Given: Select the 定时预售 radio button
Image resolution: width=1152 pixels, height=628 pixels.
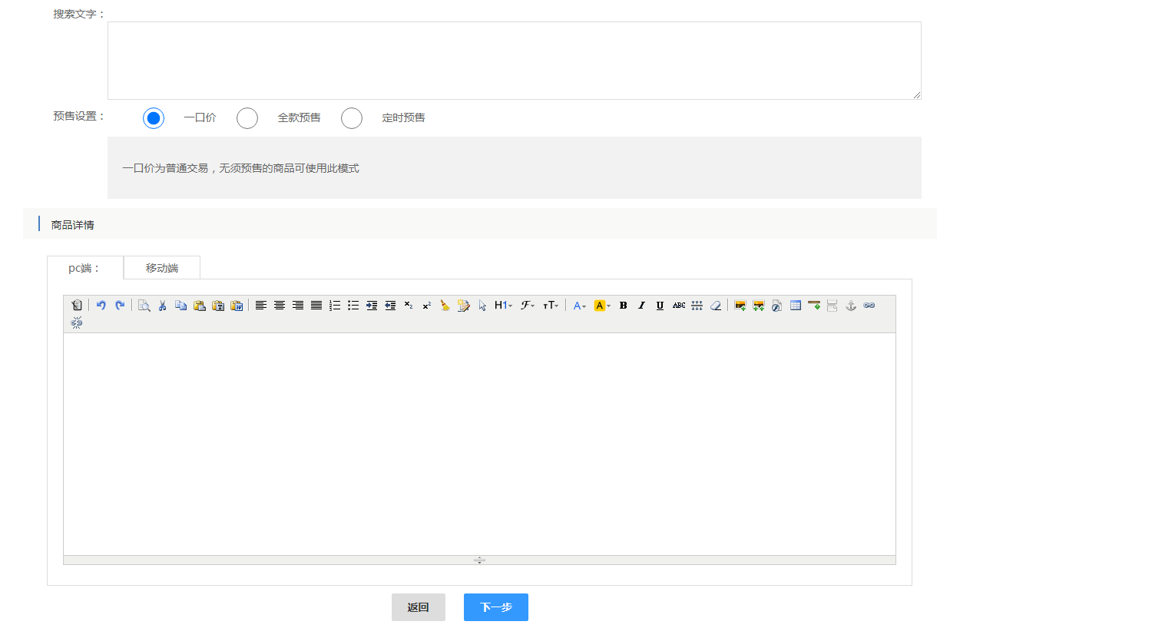Looking at the screenshot, I should point(352,118).
